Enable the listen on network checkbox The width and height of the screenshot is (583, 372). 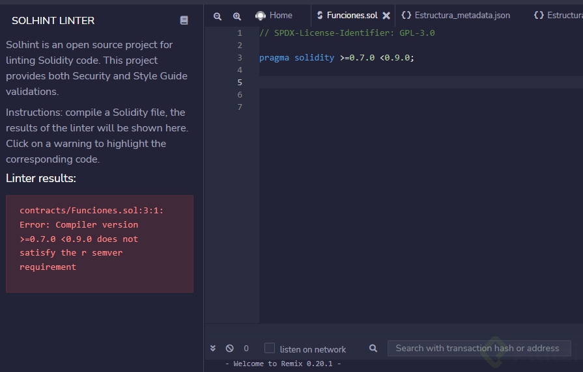pos(270,349)
